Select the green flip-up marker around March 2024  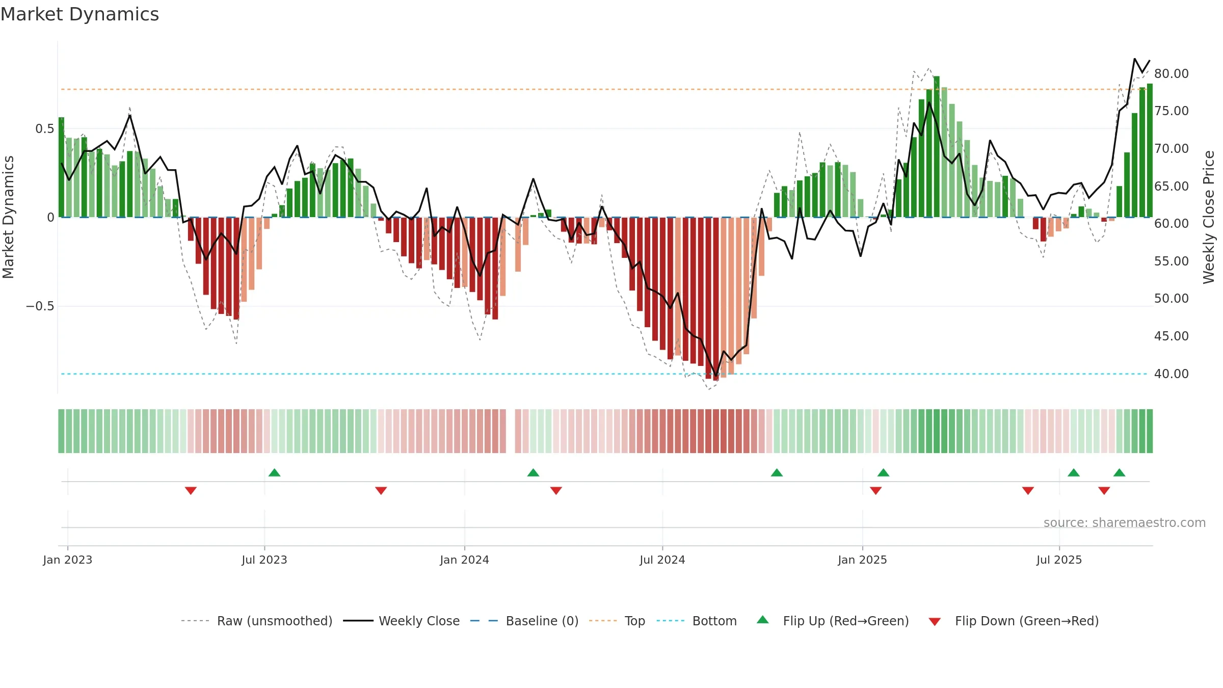pos(533,472)
